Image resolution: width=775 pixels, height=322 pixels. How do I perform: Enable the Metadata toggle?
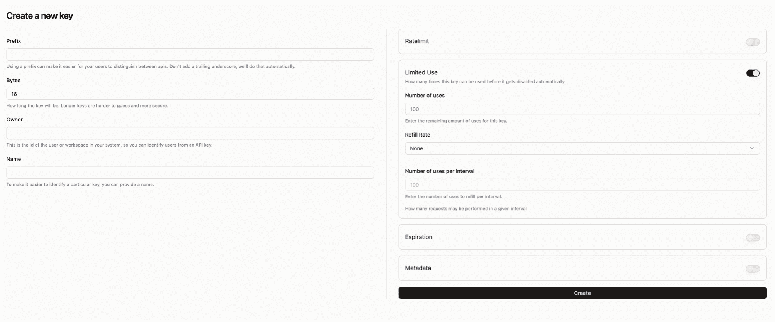click(x=753, y=268)
